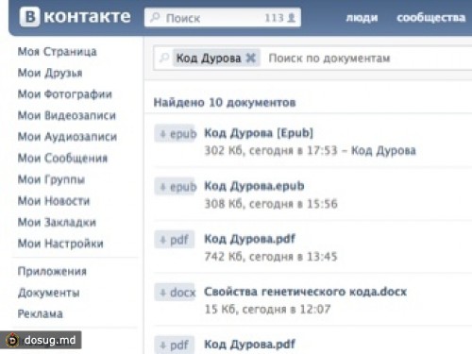The height and width of the screenshot is (354, 472).
Task: Open the bottom 'Код Дурова.pdf' document
Action: point(250,345)
